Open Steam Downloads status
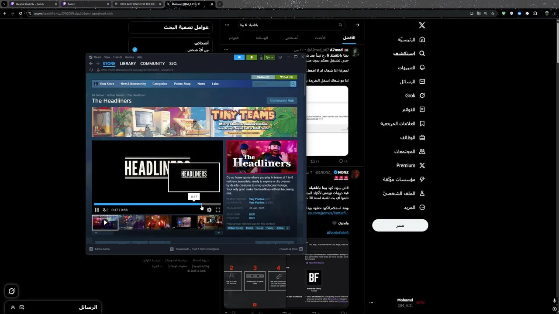 point(194,249)
